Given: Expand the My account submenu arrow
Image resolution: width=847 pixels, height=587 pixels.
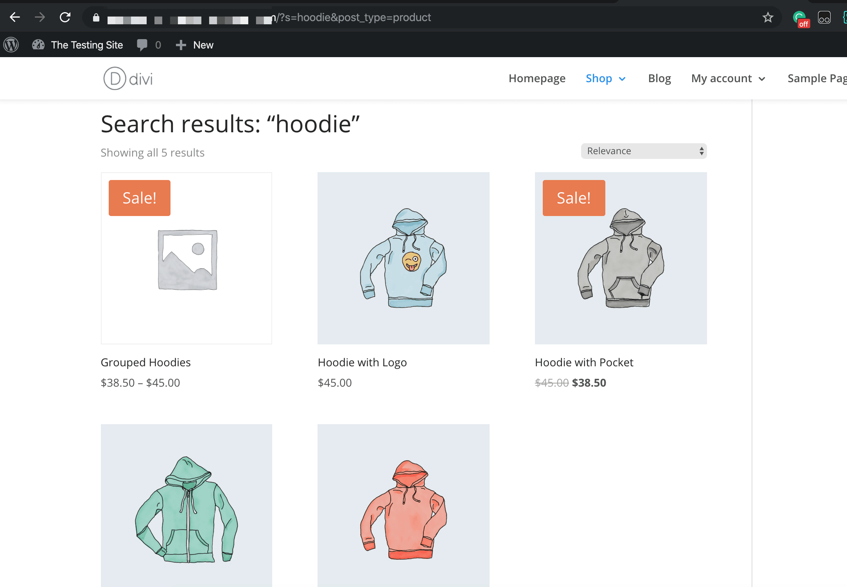Looking at the screenshot, I should click(762, 79).
